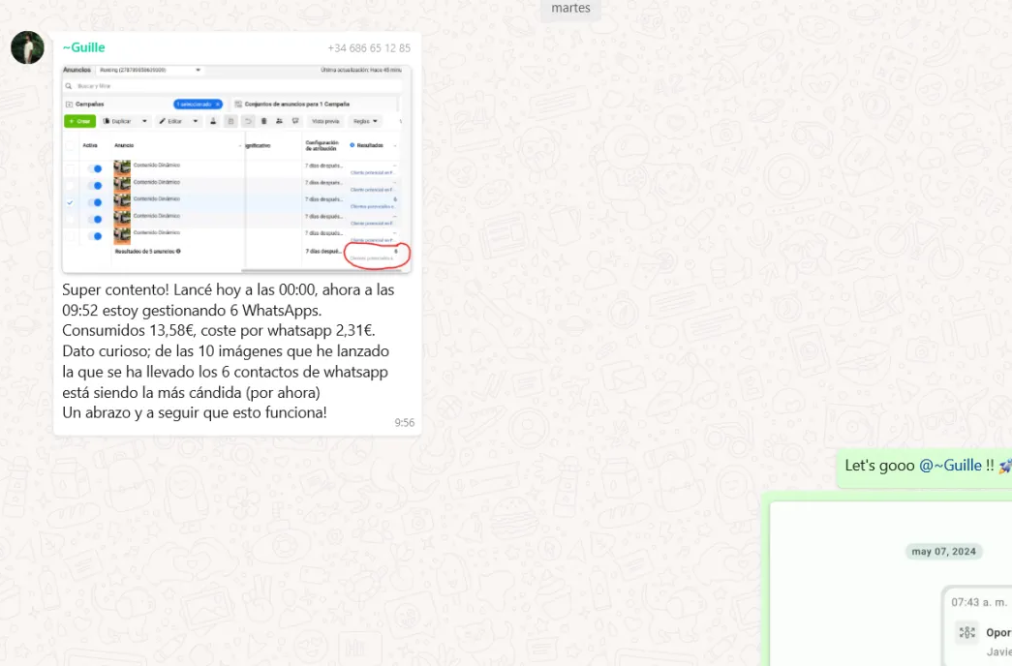Click Guille's profile avatar photo
Image resolution: width=1012 pixels, height=666 pixels.
tap(27, 47)
